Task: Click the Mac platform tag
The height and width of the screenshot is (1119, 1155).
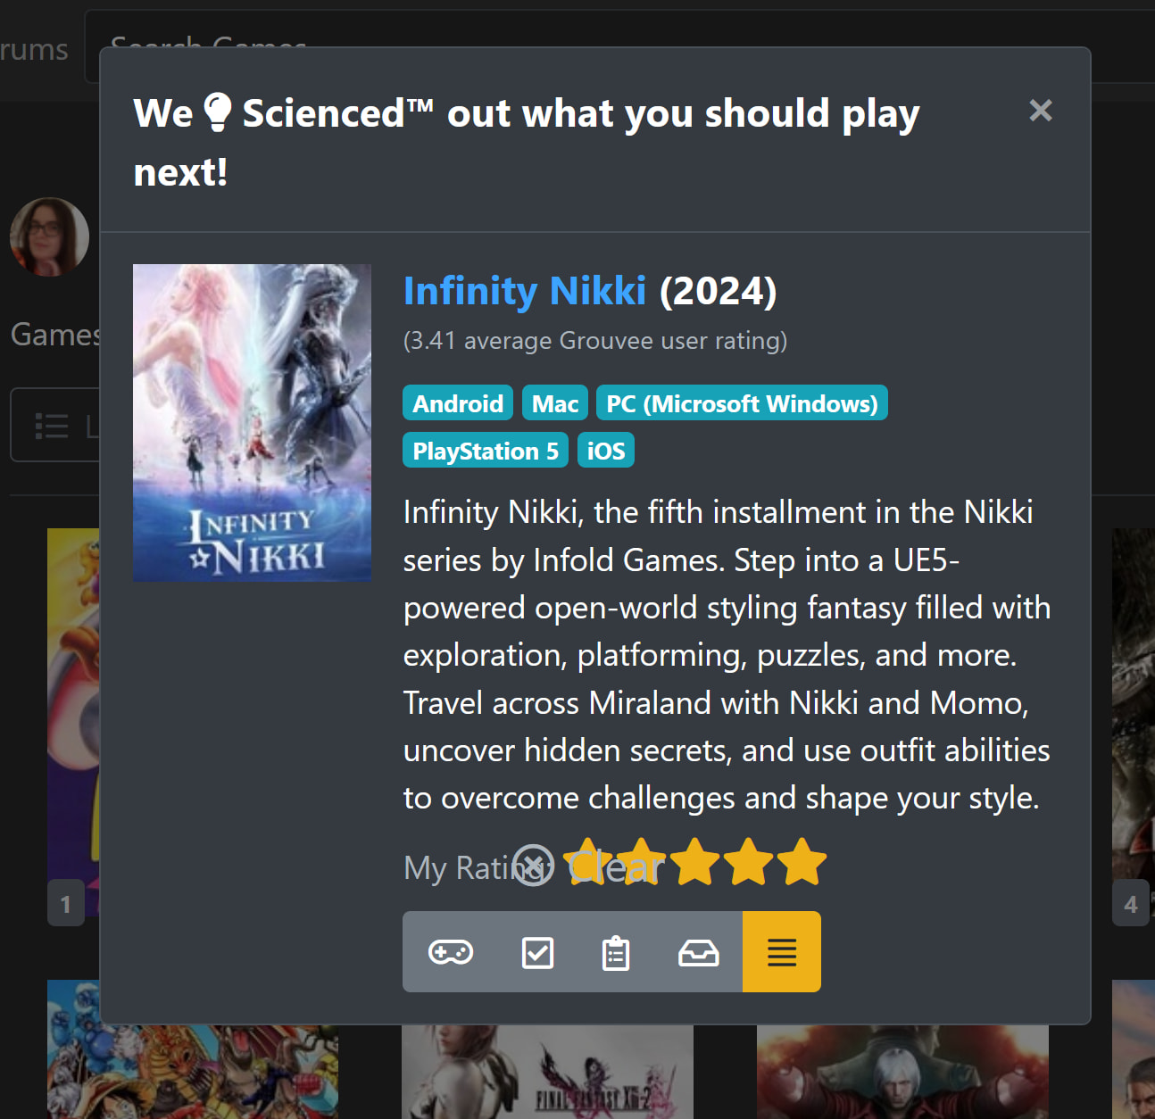Action: [555, 403]
